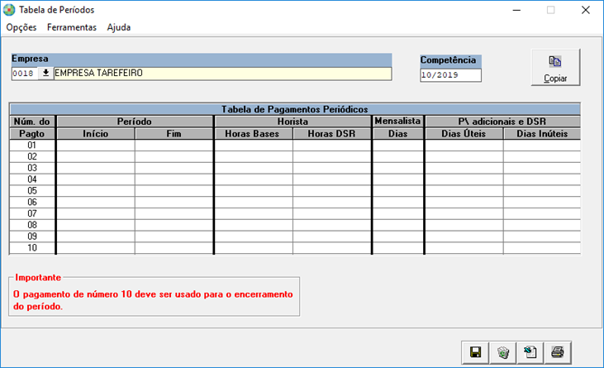The width and height of the screenshot is (604, 368).
Task: Click the application icon in the title bar
Action: (x=9, y=10)
